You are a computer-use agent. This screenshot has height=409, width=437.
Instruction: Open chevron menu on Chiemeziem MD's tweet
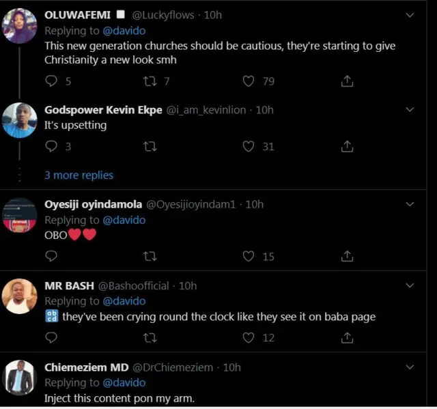(410, 367)
